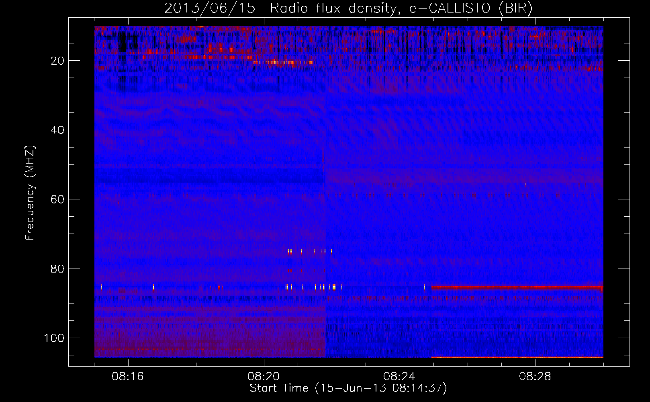Screen dimensions: 650x402
Task: Click the "Frequency (MHZ)" axis label
Action: 30,193
